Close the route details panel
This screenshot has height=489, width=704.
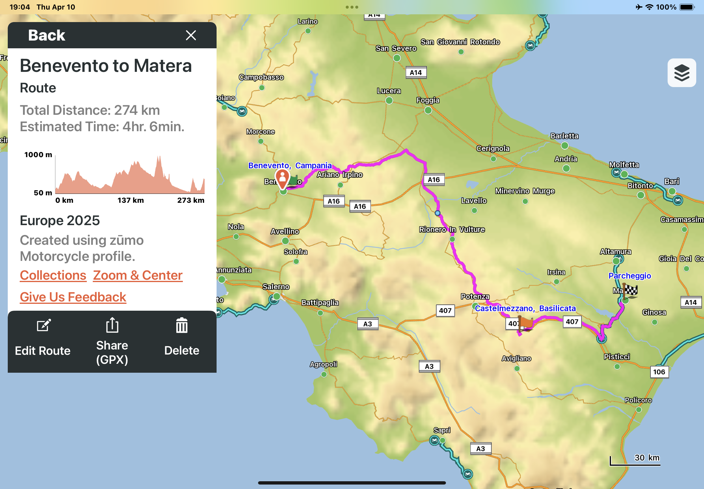[191, 35]
